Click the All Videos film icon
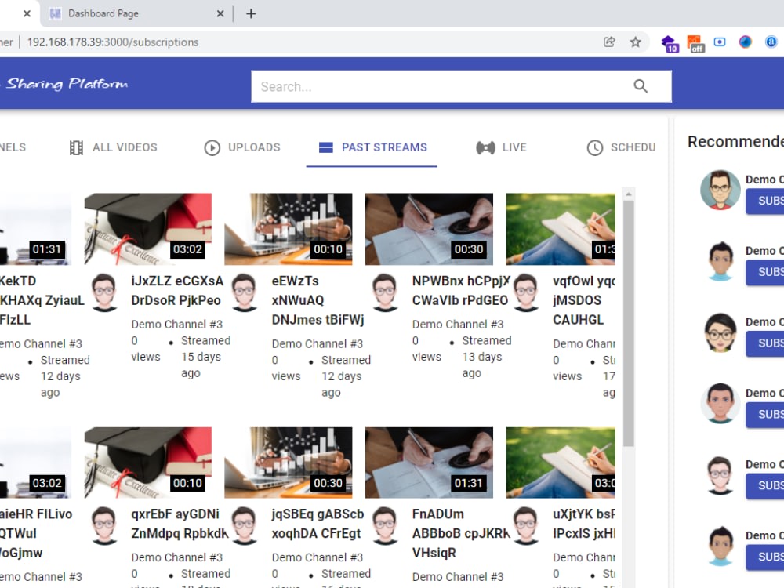The image size is (784, 588). 76,147
